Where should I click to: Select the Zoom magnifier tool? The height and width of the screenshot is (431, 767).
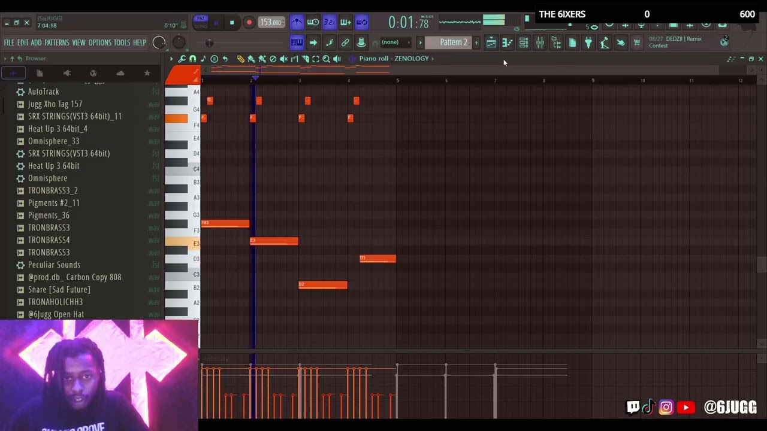(x=327, y=59)
